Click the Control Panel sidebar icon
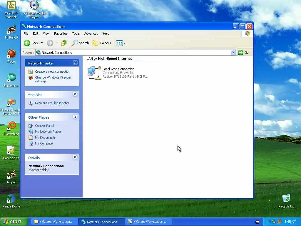This screenshot has width=301, height=226. (31, 126)
